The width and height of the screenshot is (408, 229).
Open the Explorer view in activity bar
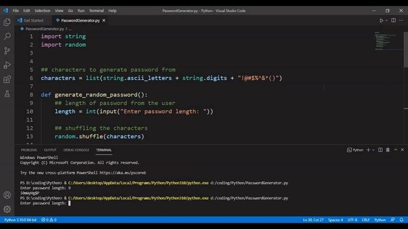click(7, 22)
